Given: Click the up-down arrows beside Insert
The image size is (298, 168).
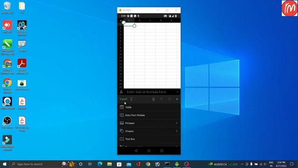Looking at the screenshot, I should (x=131, y=99).
